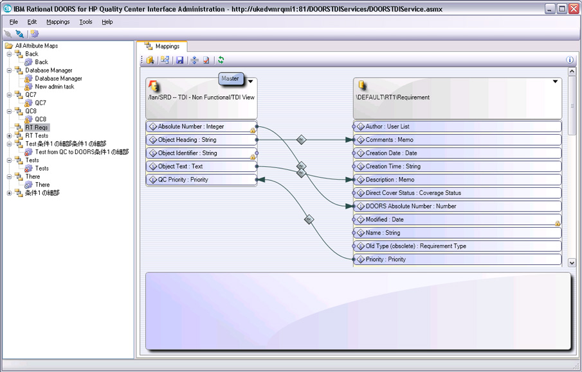Toggle the Master button on DOORS module

(230, 78)
